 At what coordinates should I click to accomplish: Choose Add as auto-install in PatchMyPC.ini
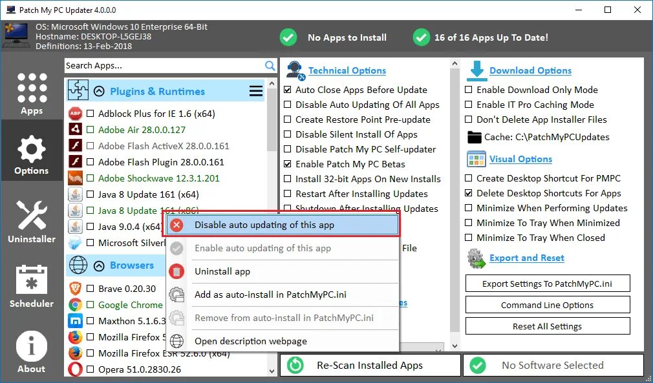(x=283, y=295)
